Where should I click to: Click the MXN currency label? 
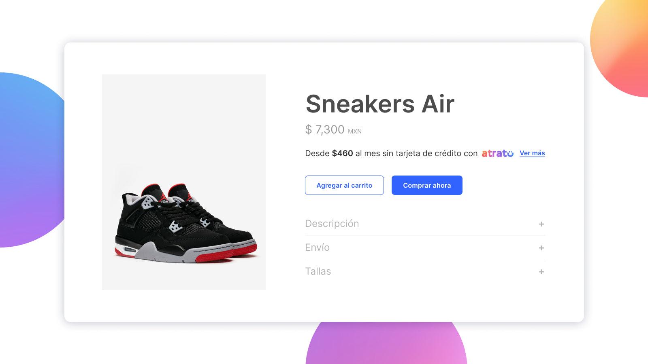tap(355, 131)
